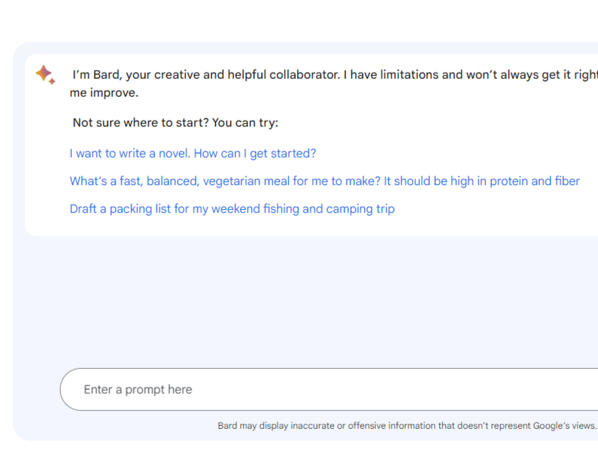Image resolution: width=598 pixels, height=449 pixels.
Task: Click "Not sure where to start?" text
Action: (175, 123)
